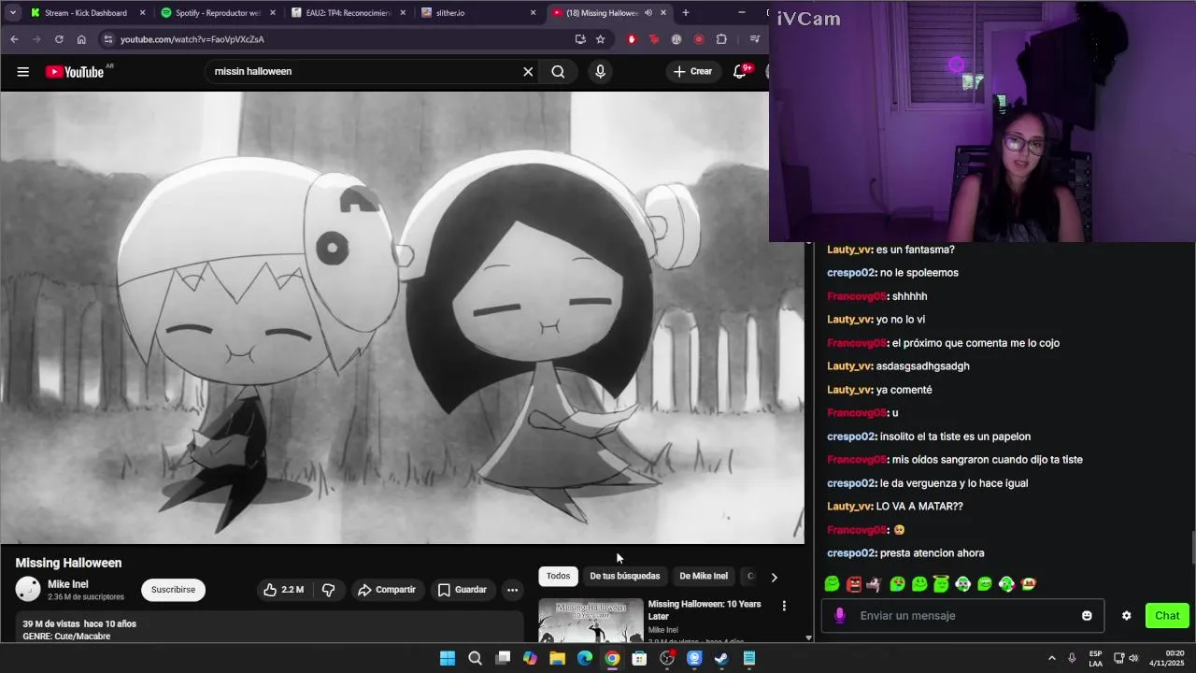Mute the YouTube tab audio icon
Image resolution: width=1196 pixels, height=673 pixels.
pyautogui.click(x=648, y=13)
